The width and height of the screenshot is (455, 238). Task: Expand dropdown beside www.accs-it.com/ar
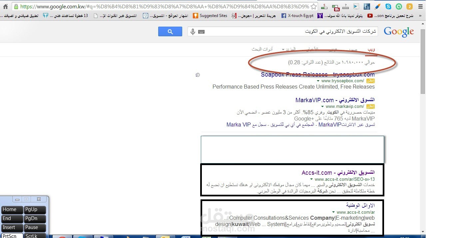334,212
